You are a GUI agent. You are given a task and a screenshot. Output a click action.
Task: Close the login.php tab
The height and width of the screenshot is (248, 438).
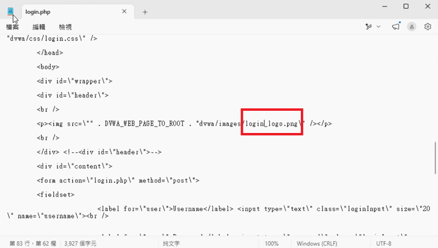125,12
